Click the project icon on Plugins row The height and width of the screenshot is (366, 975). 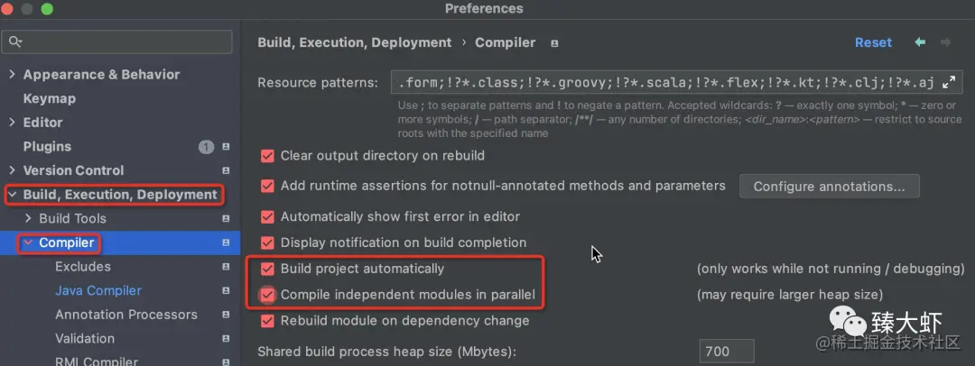coord(226,147)
